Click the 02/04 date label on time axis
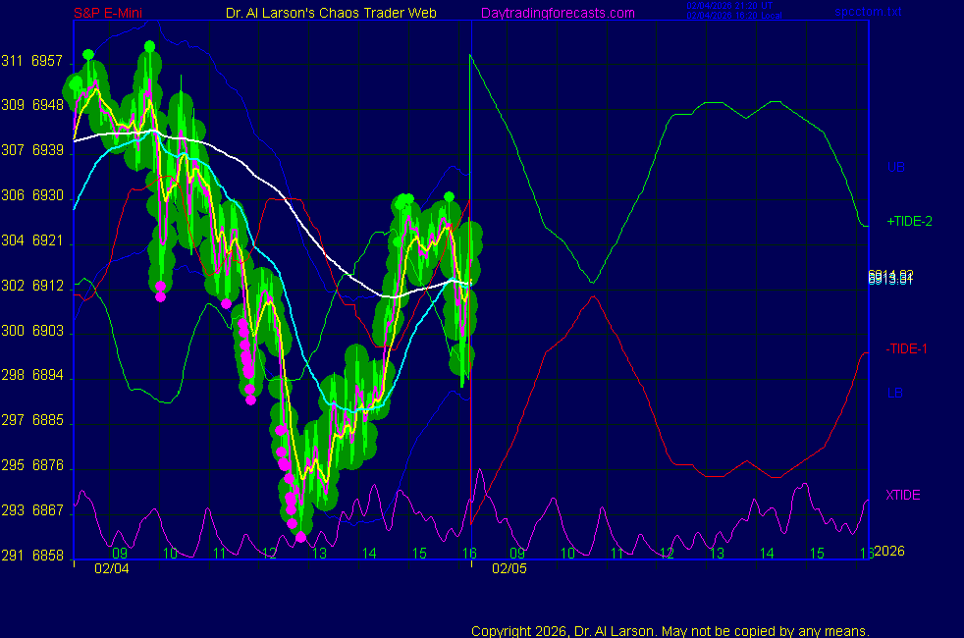 (111, 568)
